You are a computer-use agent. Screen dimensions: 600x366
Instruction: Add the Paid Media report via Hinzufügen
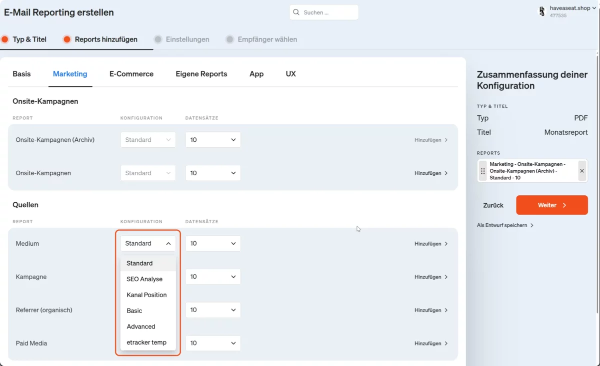click(x=431, y=344)
